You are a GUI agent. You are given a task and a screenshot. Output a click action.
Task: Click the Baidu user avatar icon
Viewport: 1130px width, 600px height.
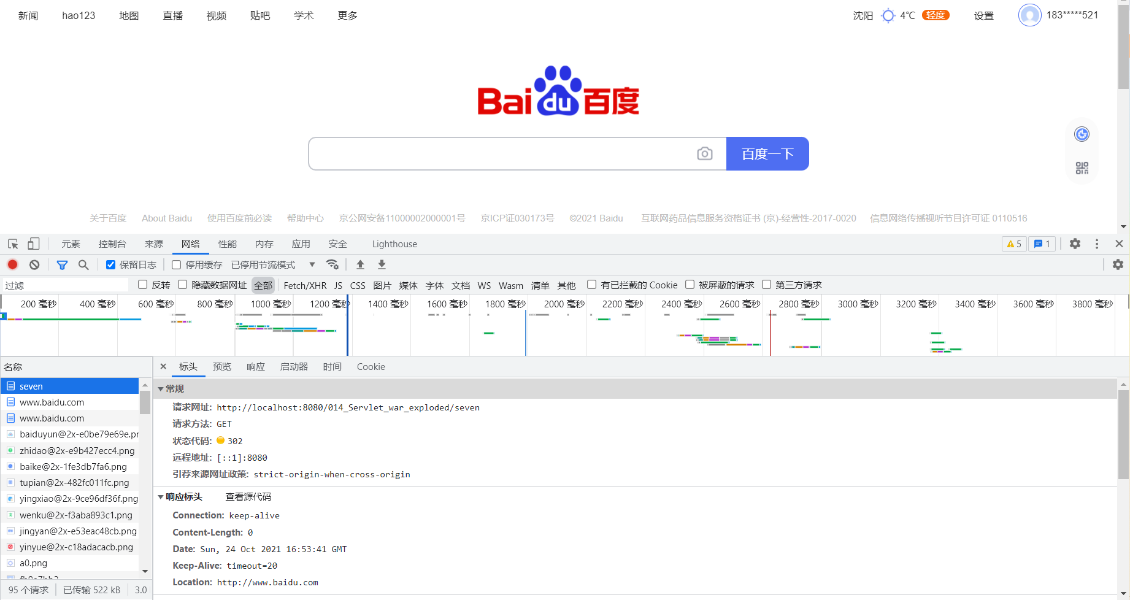[1030, 15]
